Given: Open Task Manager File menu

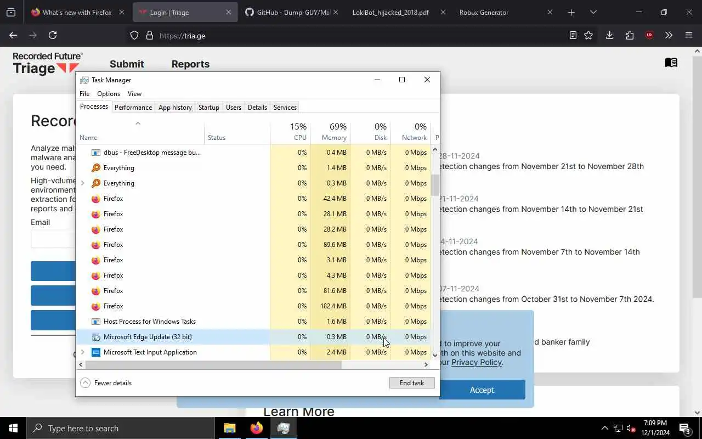Looking at the screenshot, I should pos(84,94).
